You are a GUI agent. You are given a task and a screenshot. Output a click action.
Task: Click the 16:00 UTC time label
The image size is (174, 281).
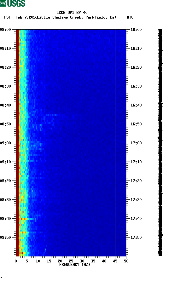click(x=136, y=30)
